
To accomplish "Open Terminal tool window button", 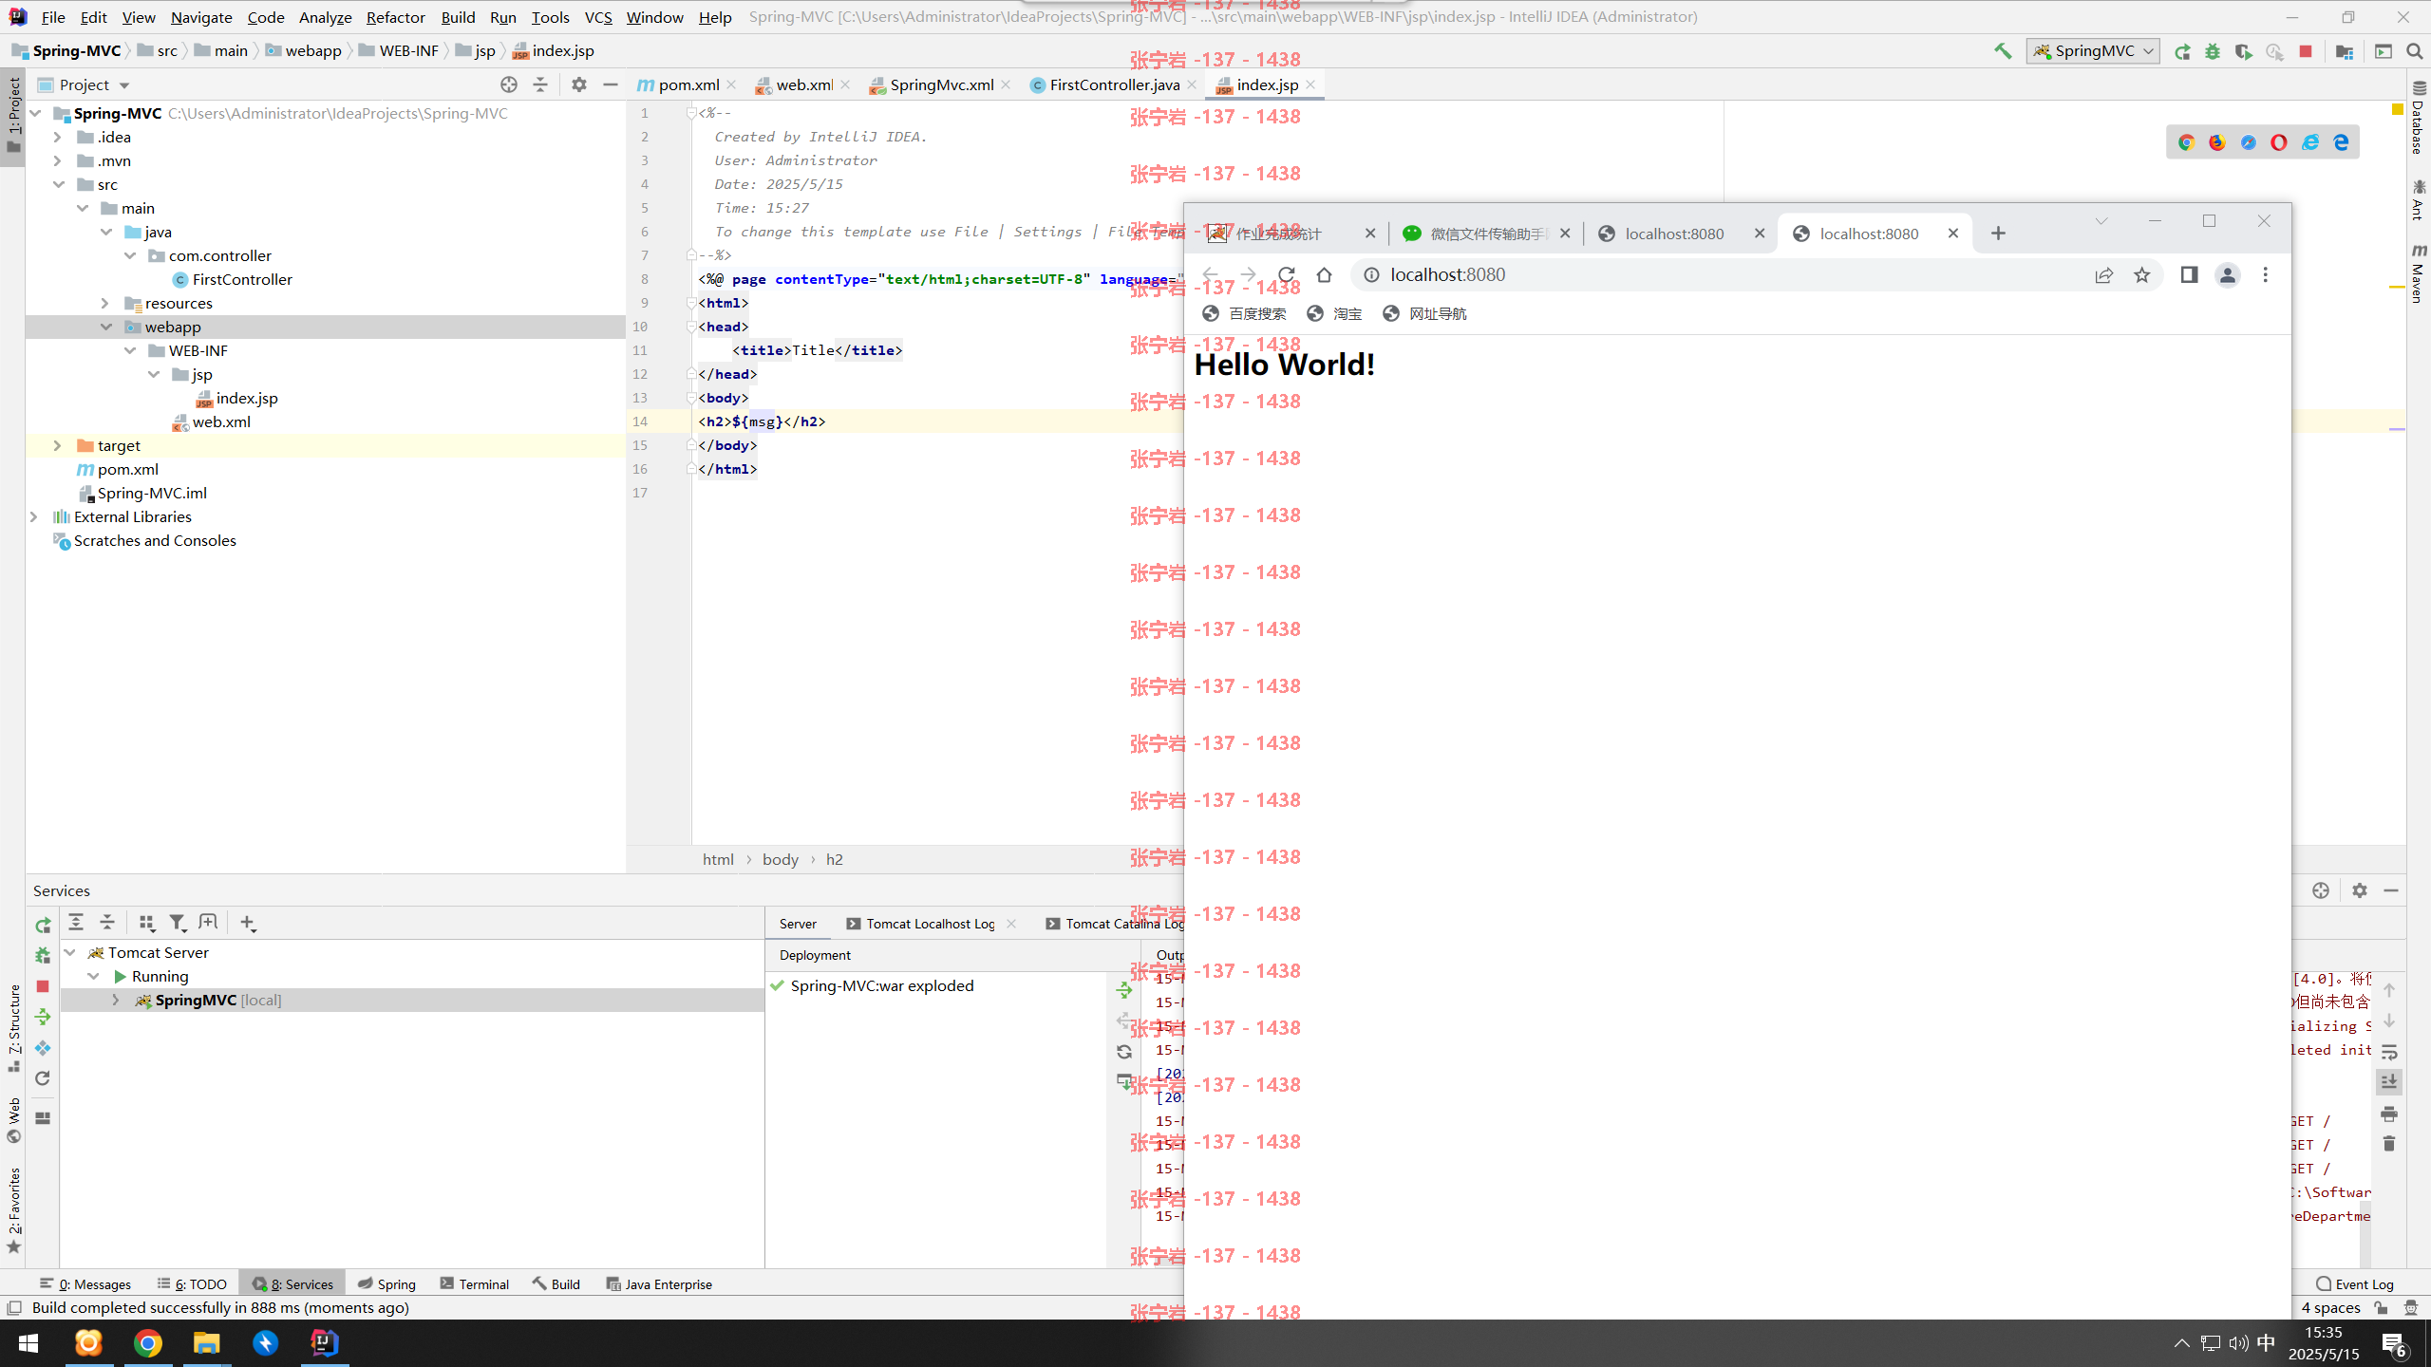I will 475,1284.
